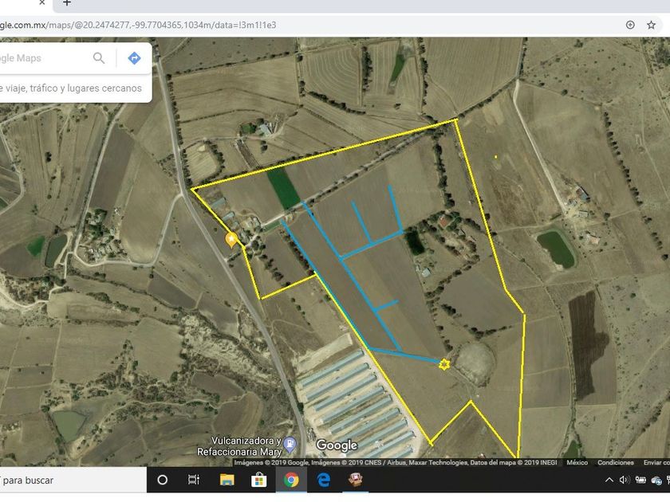This screenshot has height=502, width=670.
Task: Click the yellow saved-place pin on the map
Action: tap(232, 238)
